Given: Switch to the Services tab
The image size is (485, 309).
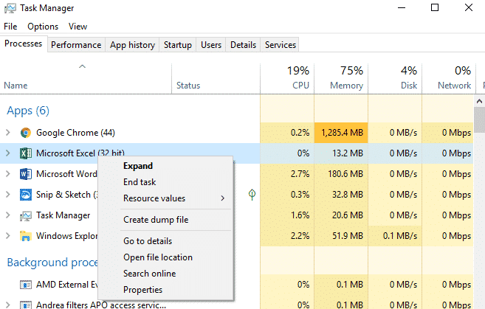Looking at the screenshot, I should (281, 45).
